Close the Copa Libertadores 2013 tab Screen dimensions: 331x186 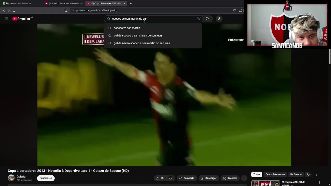[x=124, y=3]
